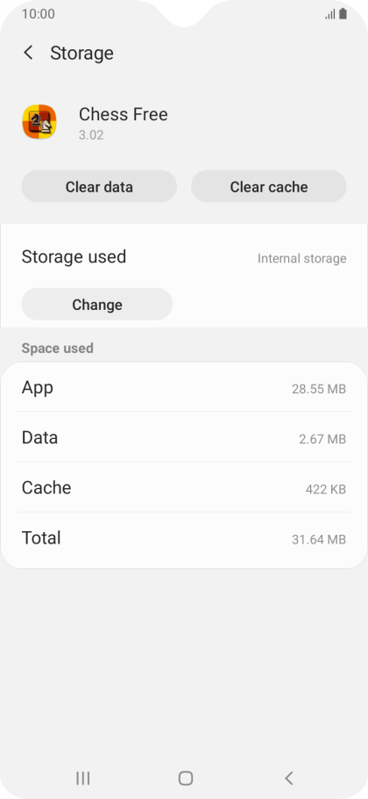Tap the Internal storage label
The height and width of the screenshot is (799, 368).
pyautogui.click(x=302, y=258)
